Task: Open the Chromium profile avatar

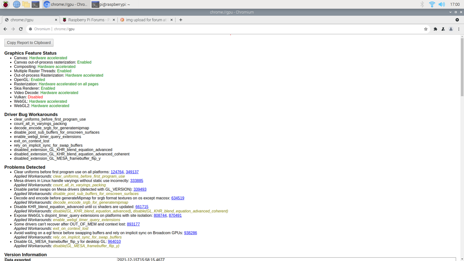Action: [451, 29]
